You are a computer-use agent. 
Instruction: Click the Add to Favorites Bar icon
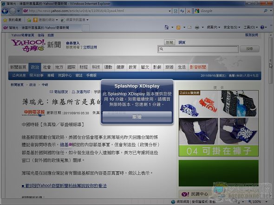29,20
